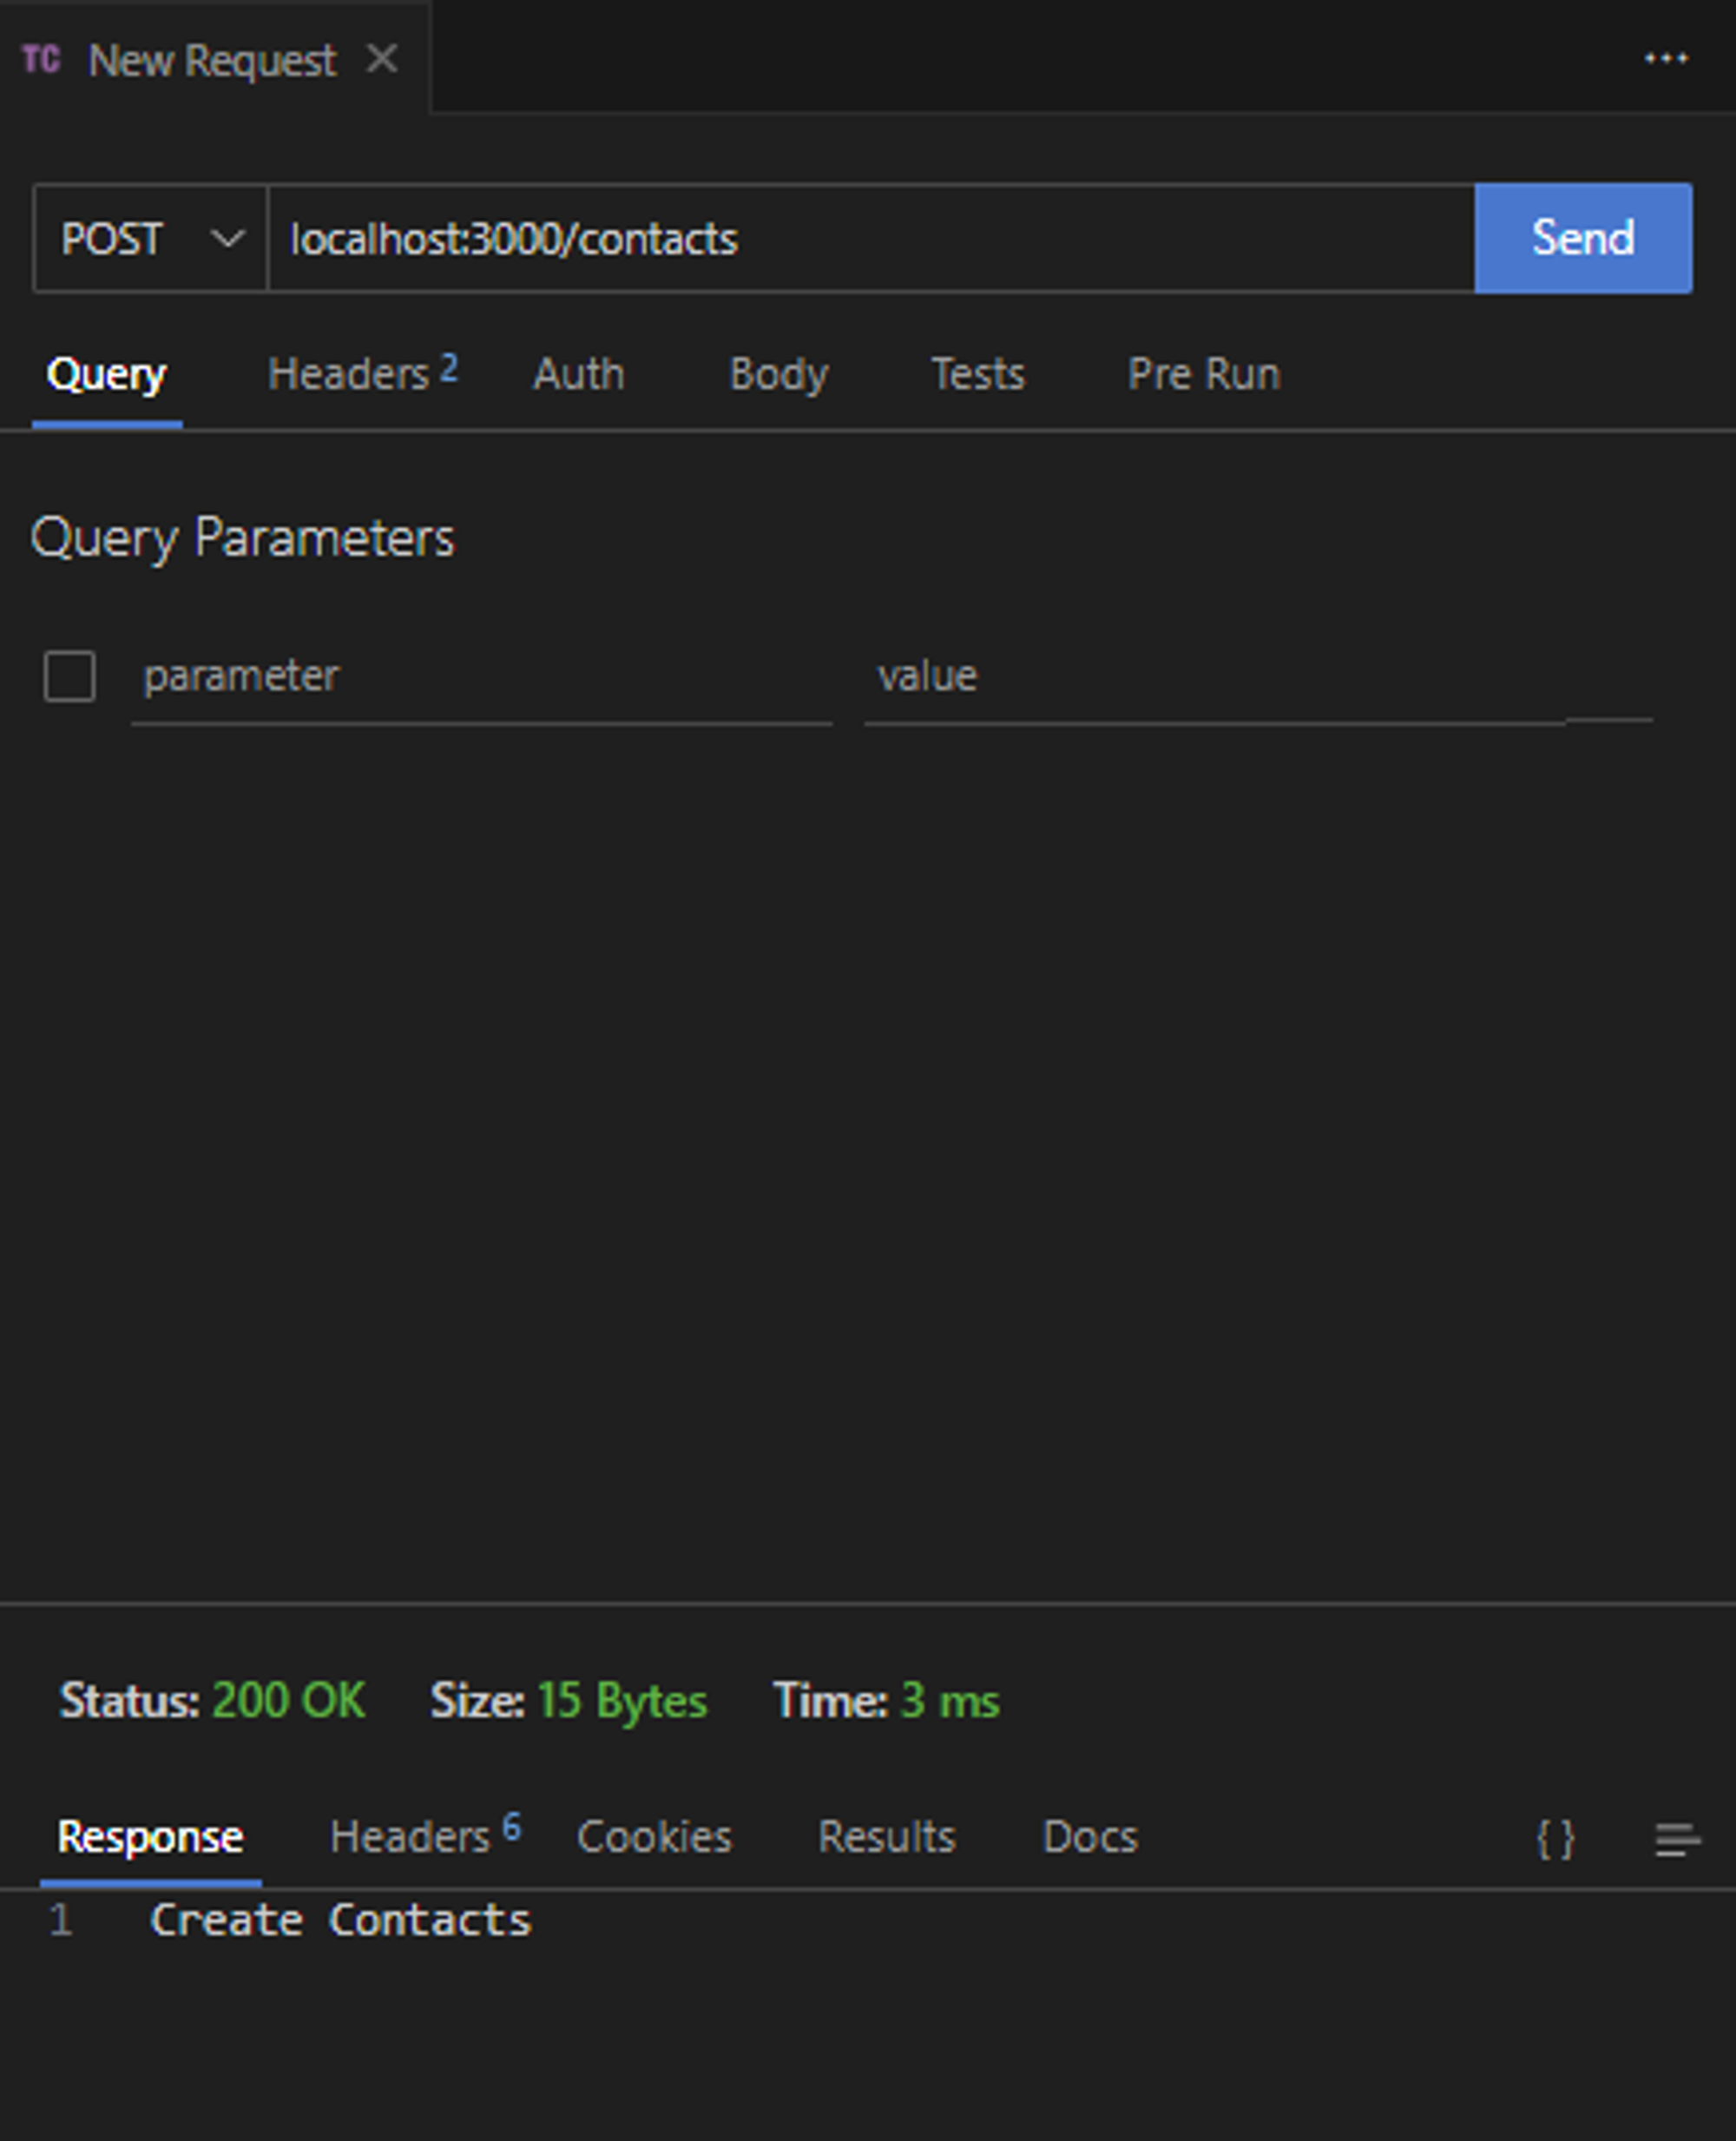The height and width of the screenshot is (2141, 1736).
Task: Open the Auth tab
Action: (578, 374)
